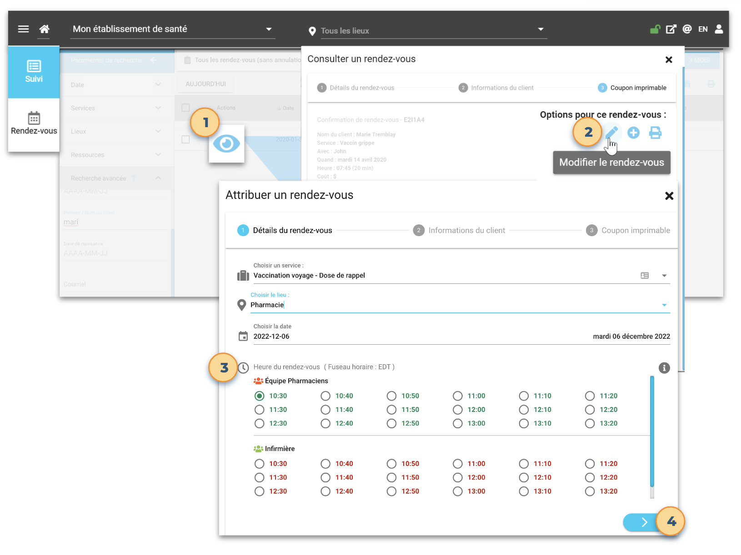741x555 pixels.
Task: Select the 10:30 slot for Équipe Pharmaciens
Action: (x=259, y=396)
